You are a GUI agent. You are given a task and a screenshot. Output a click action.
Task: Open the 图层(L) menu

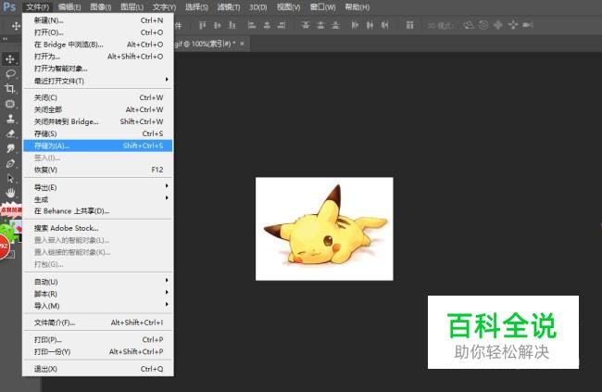[x=132, y=7]
